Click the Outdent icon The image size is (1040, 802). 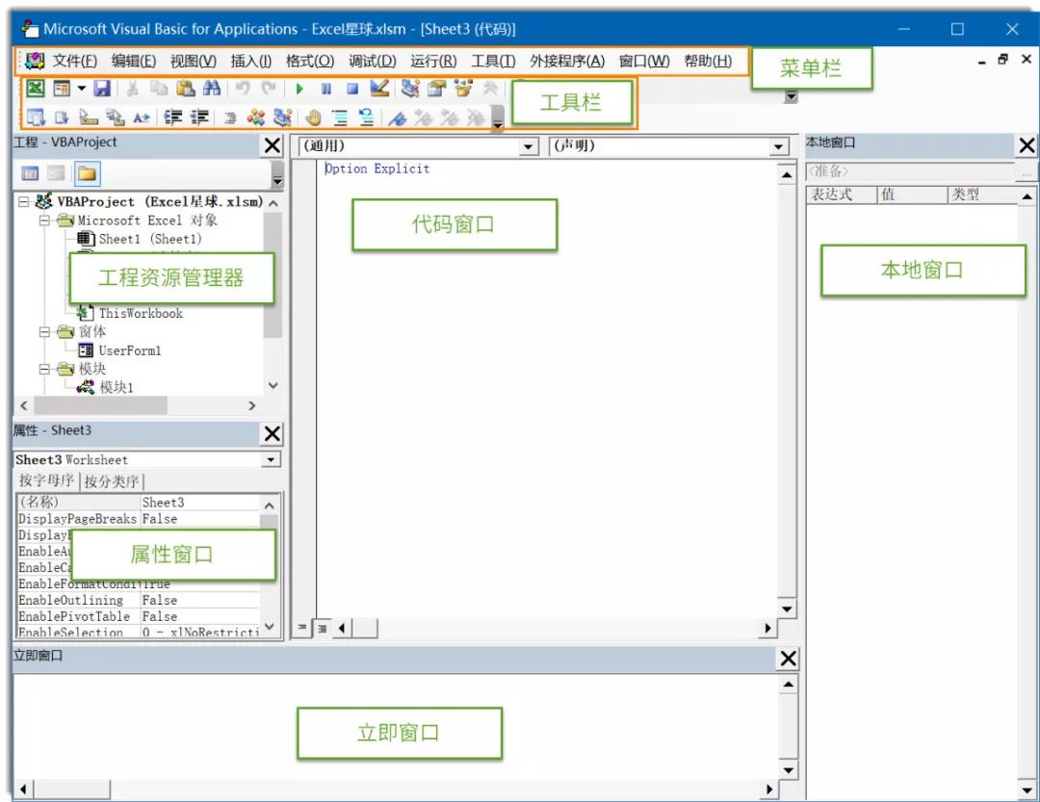199,117
